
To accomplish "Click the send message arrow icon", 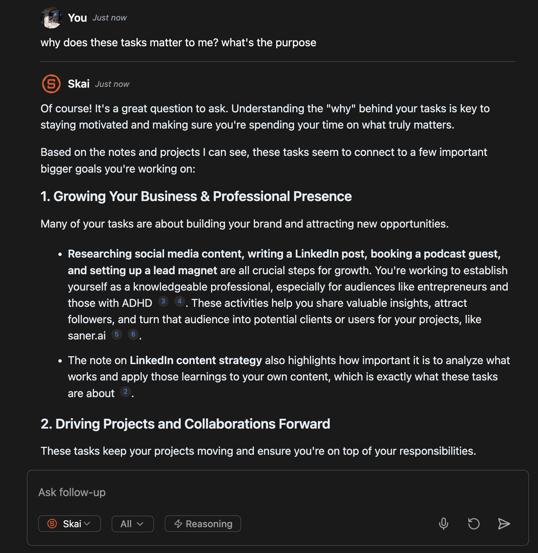I will [x=504, y=524].
